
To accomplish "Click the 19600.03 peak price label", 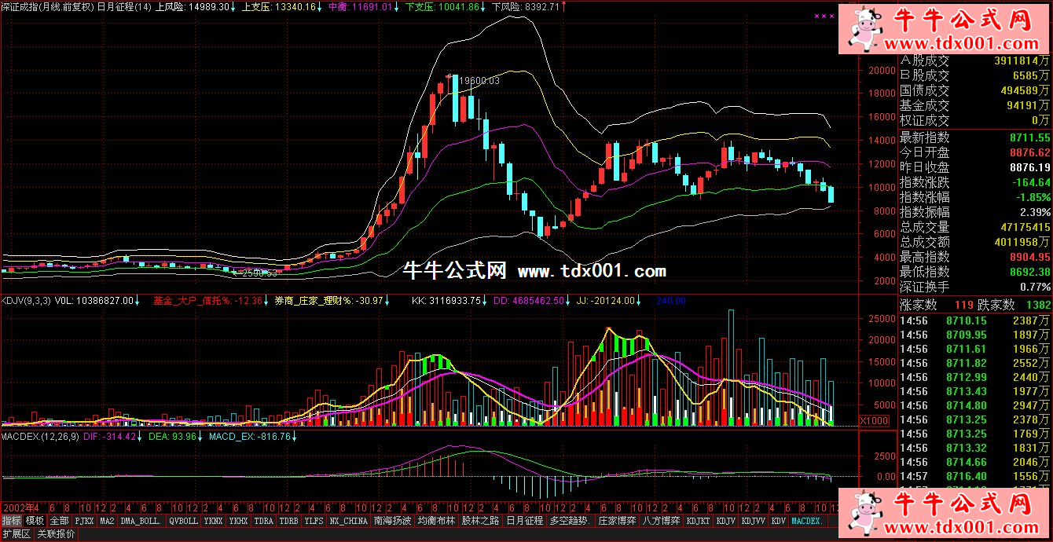I will 479,80.
